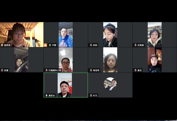Click the muted microphone icon beside 刘莹颖

coord(135,45)
